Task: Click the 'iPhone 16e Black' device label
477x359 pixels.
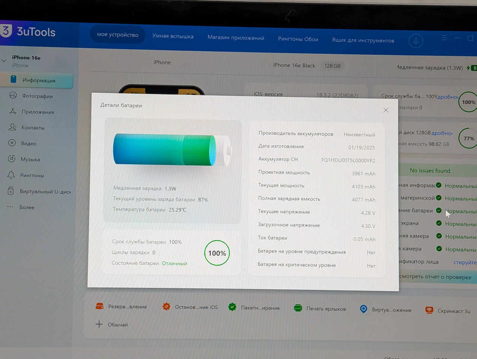Action: tap(294, 65)
